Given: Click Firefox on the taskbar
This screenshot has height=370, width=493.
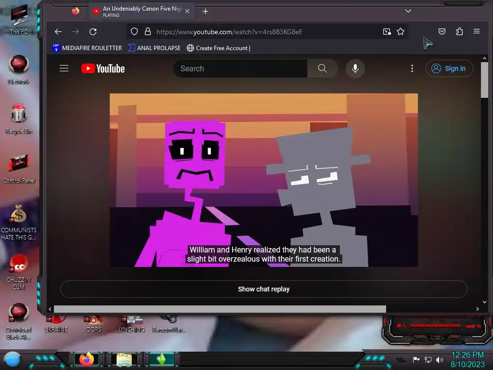Looking at the screenshot, I should click(x=87, y=359).
